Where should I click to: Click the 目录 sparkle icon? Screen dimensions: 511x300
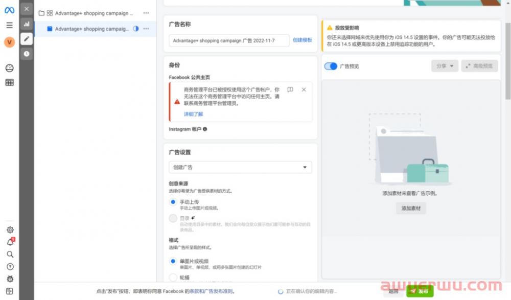[x=193, y=218]
